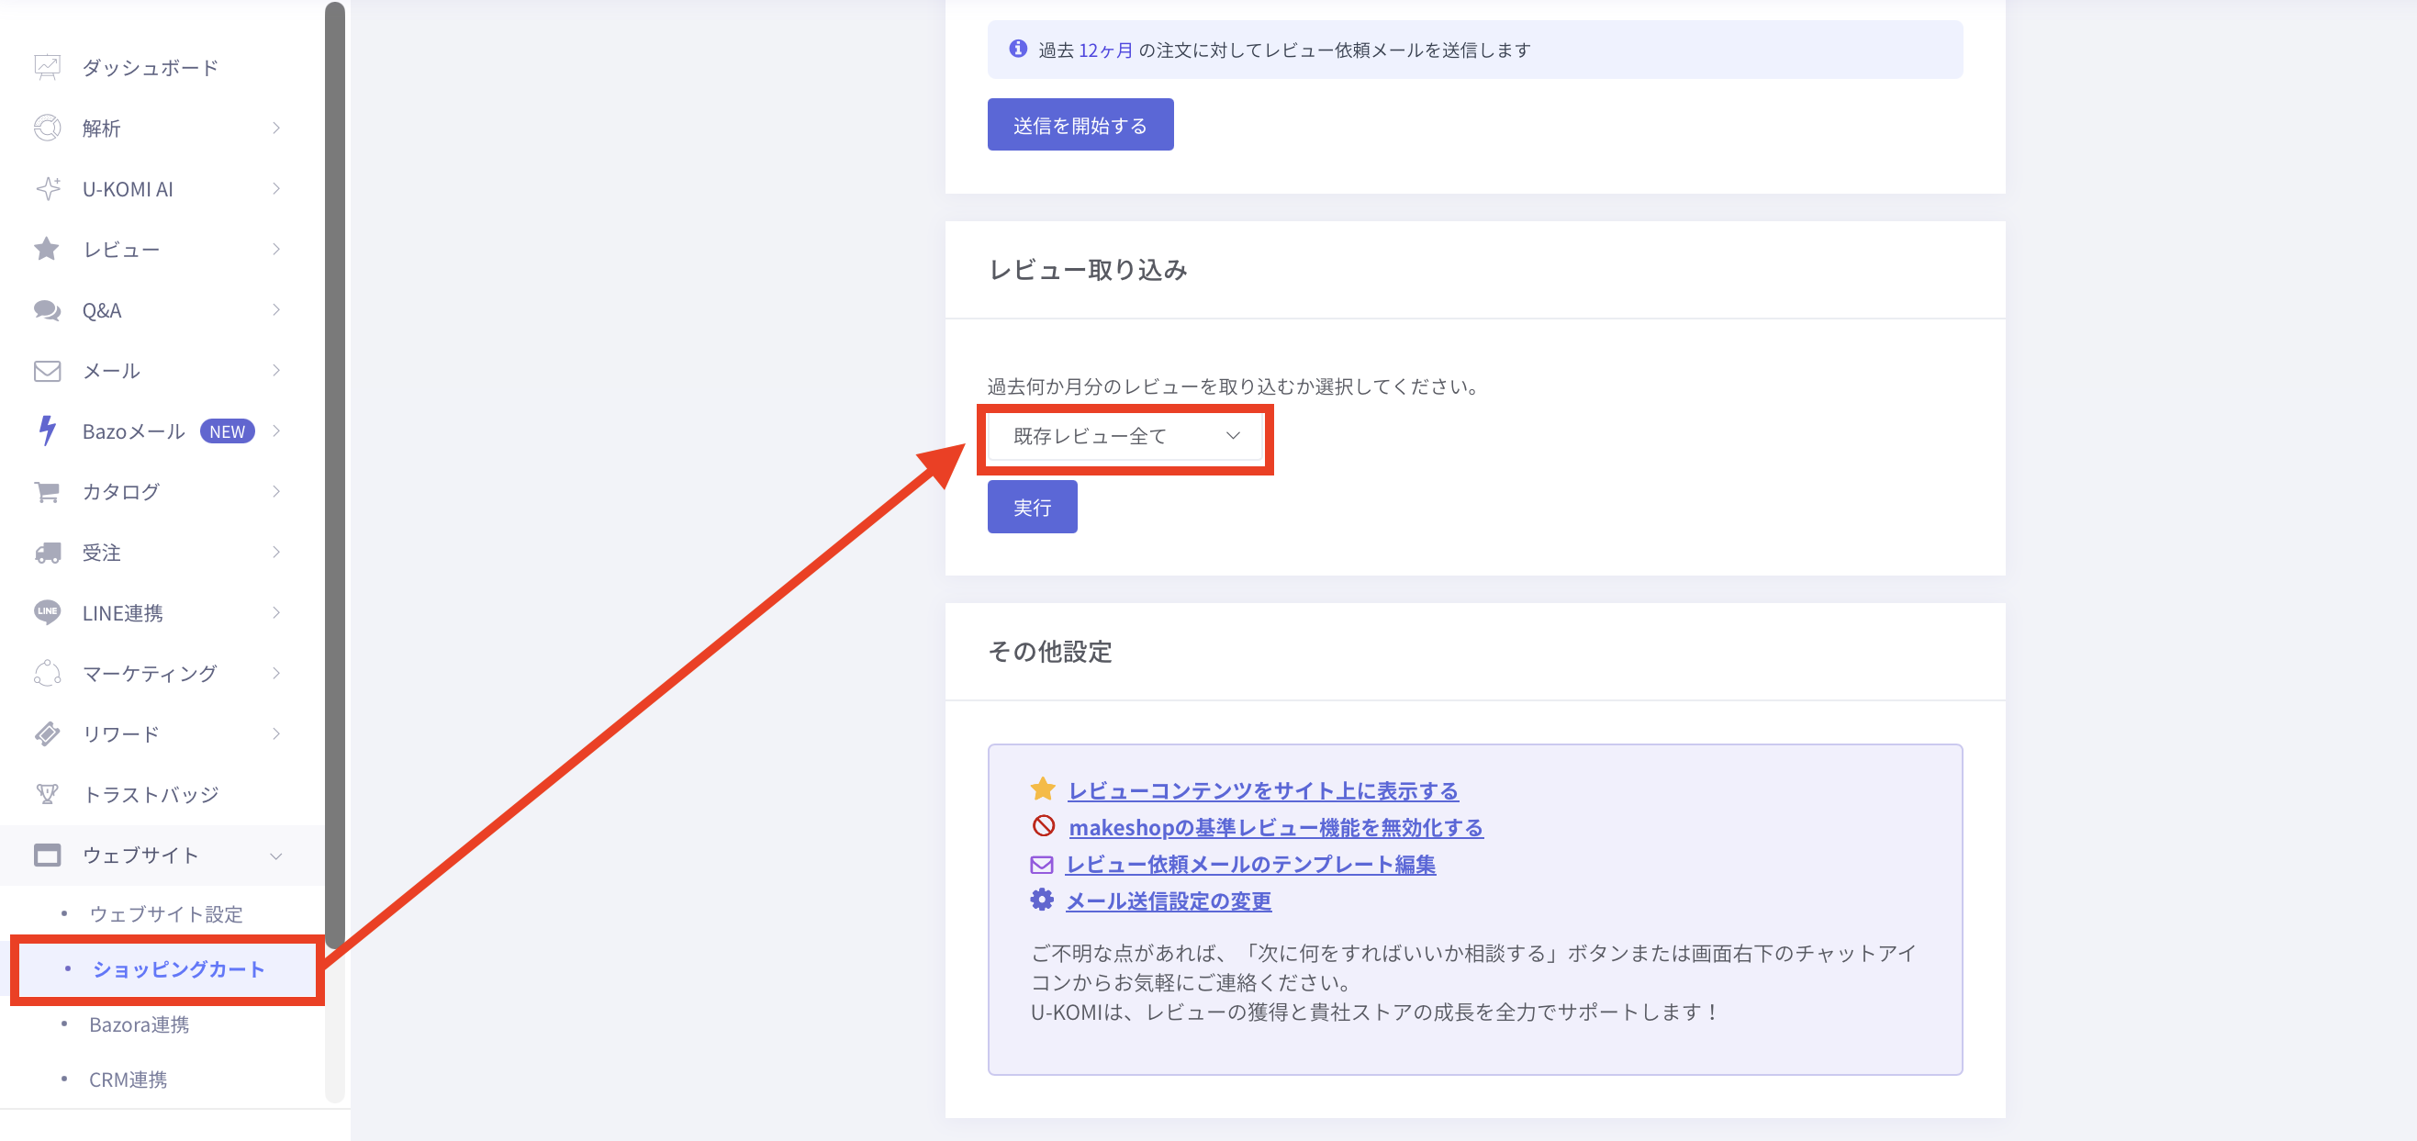
Task: Open CRM連携 submenu item
Action: pyautogui.click(x=128, y=1080)
